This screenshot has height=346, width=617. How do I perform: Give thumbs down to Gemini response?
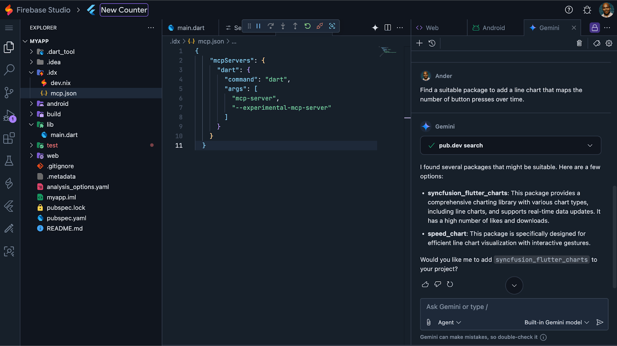[438, 284]
